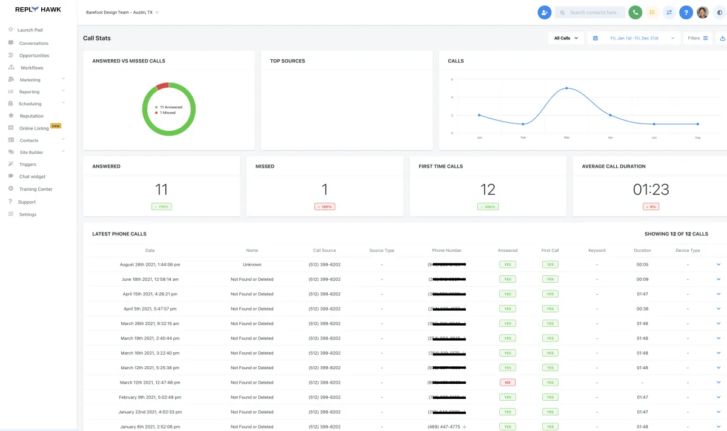The width and height of the screenshot is (727, 431).
Task: Open the Workflows menu item
Action: [32, 68]
